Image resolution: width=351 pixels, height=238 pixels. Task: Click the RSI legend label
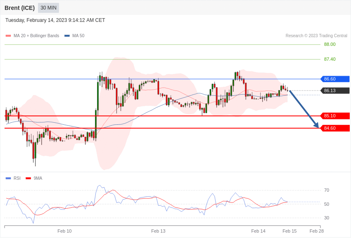pos(17,178)
